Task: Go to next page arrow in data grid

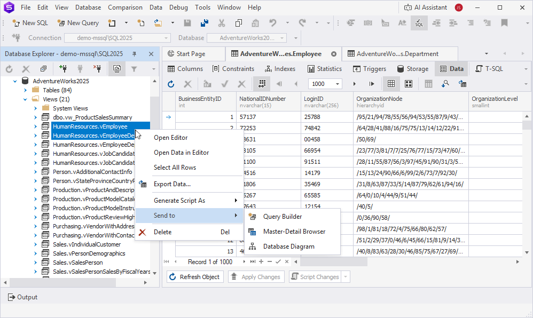Action: click(x=354, y=84)
